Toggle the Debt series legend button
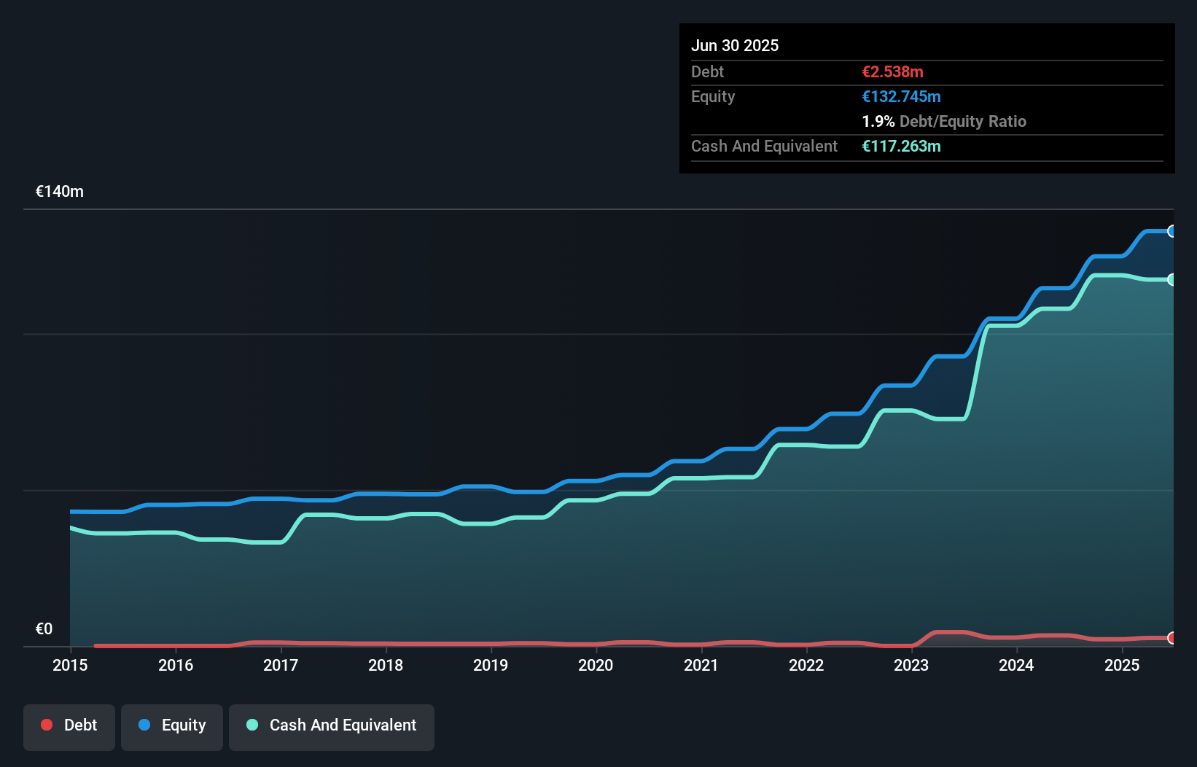Image resolution: width=1197 pixels, height=767 pixels. click(x=69, y=725)
